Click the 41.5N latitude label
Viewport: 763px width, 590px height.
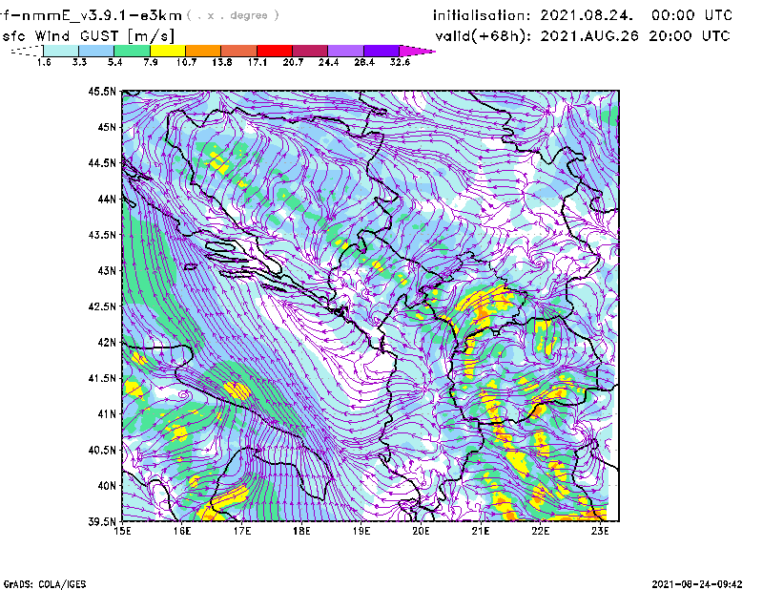click(x=102, y=378)
